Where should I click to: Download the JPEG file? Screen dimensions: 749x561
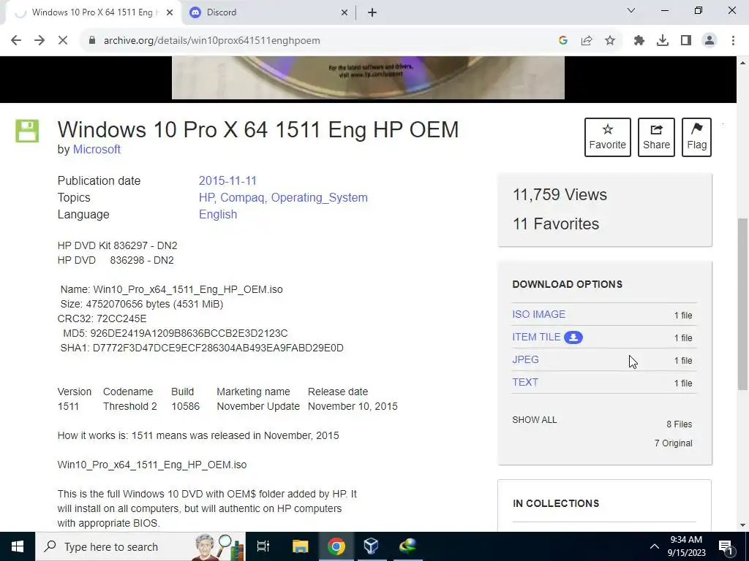tap(525, 359)
